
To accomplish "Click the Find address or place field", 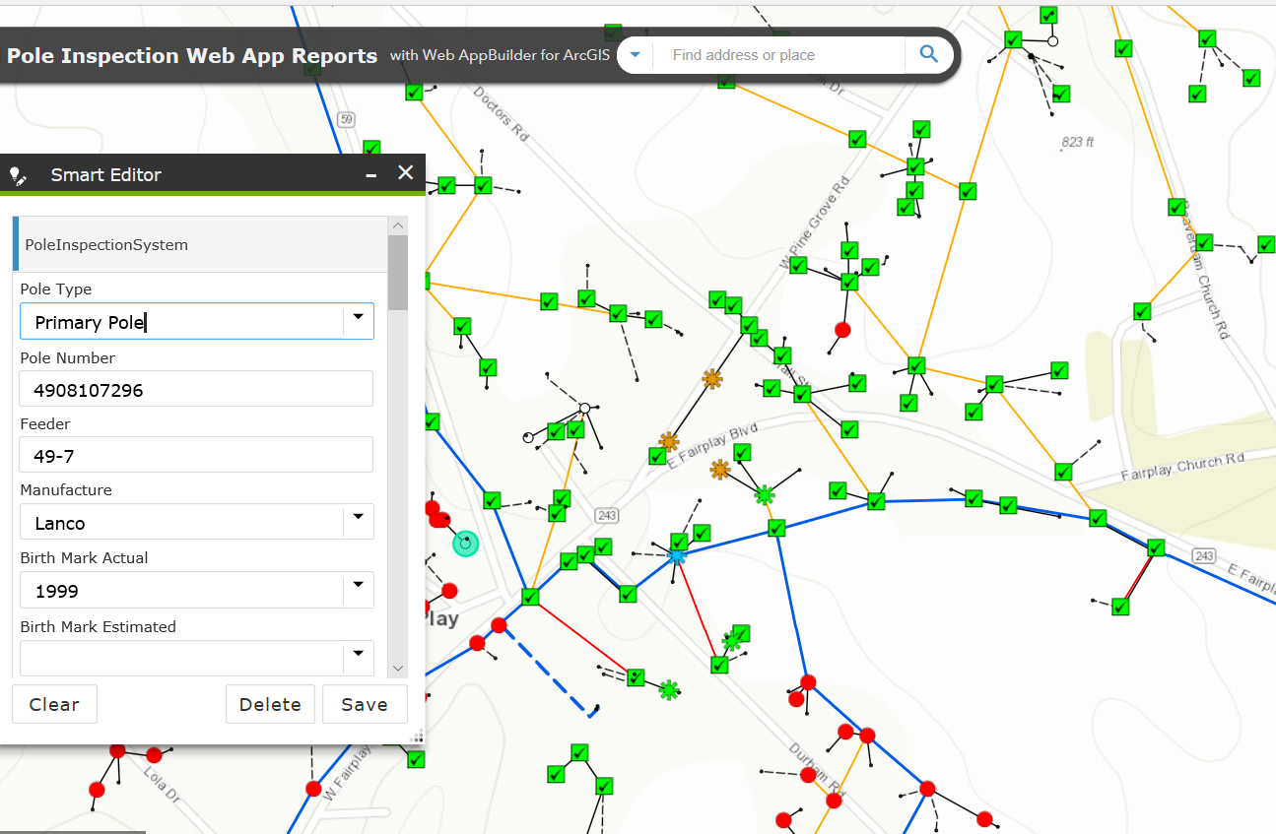I will (779, 55).
